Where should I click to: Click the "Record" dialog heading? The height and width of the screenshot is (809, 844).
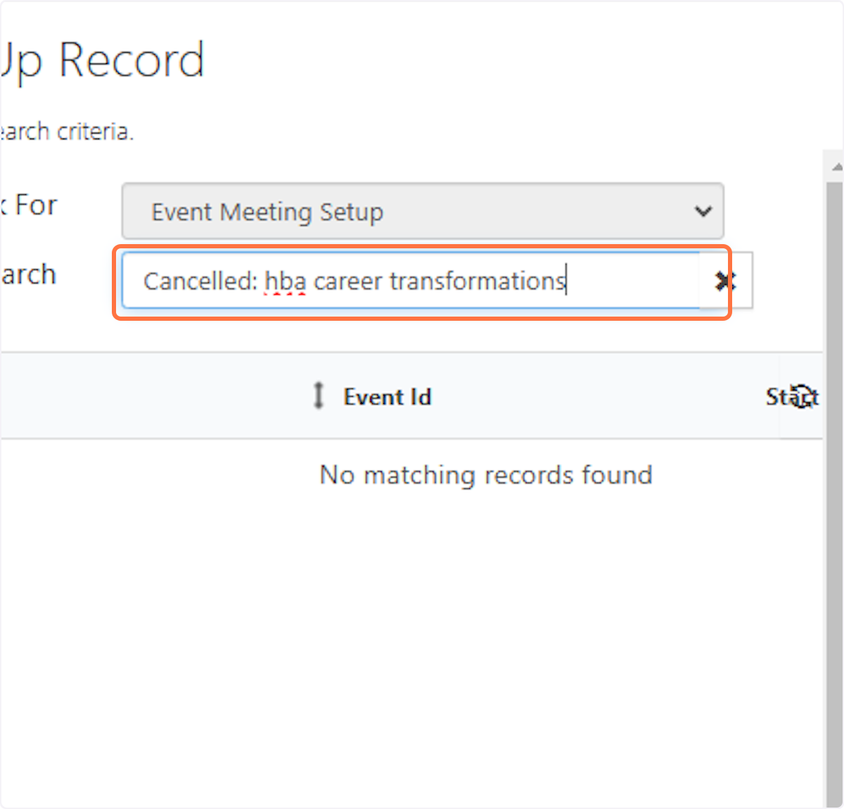pyautogui.click(x=131, y=60)
